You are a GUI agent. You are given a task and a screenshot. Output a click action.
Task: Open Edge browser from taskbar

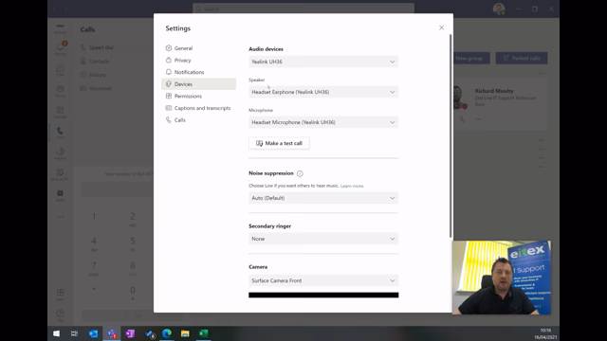(167, 333)
